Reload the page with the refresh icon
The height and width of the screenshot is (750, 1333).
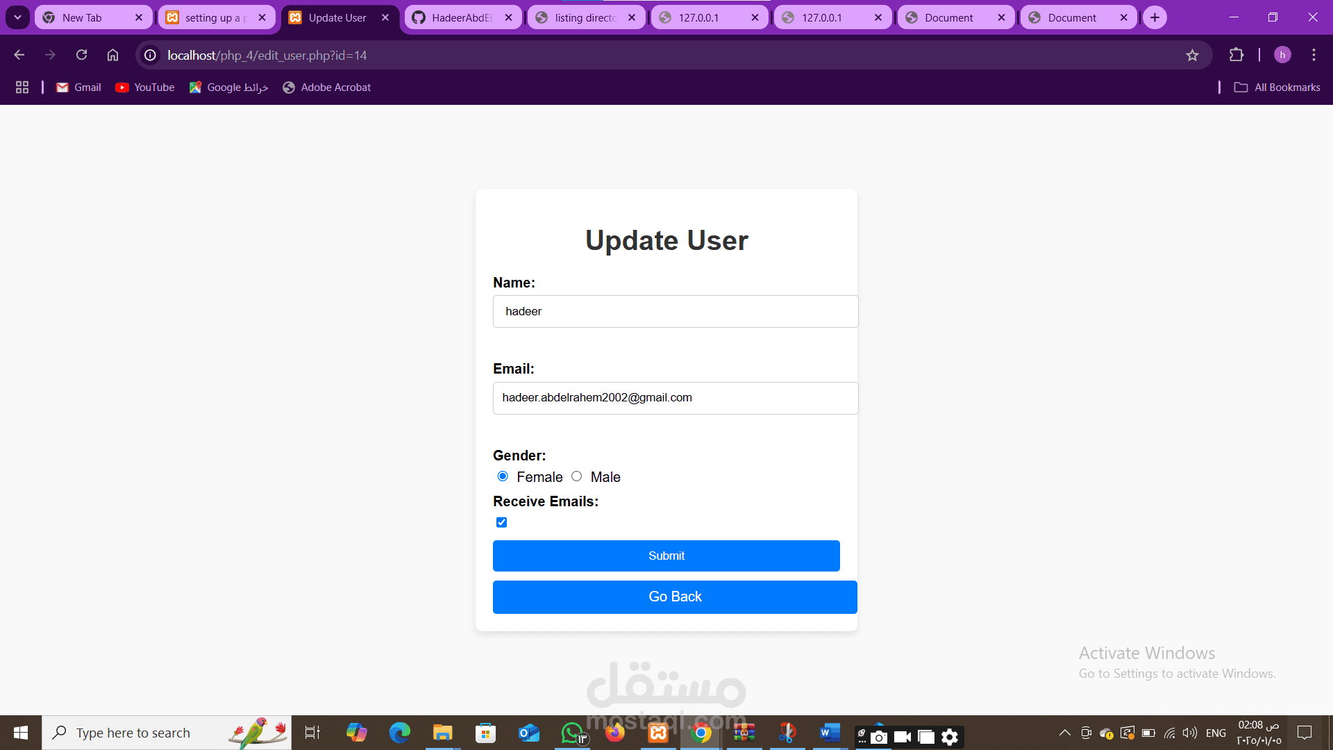(81, 55)
